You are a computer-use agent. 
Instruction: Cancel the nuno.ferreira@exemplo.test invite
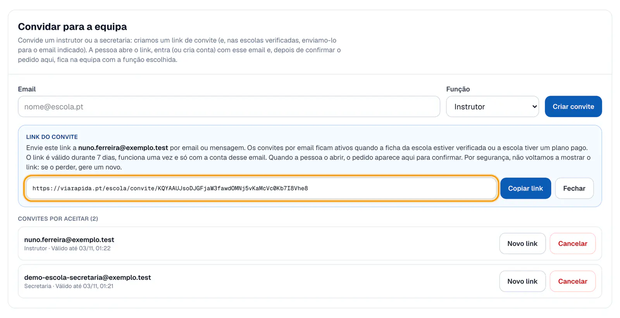point(572,244)
